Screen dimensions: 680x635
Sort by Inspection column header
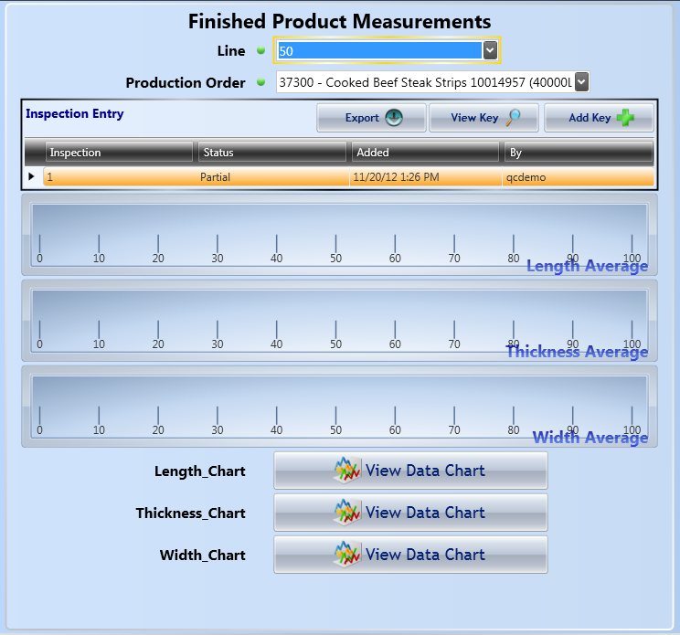[x=119, y=153]
